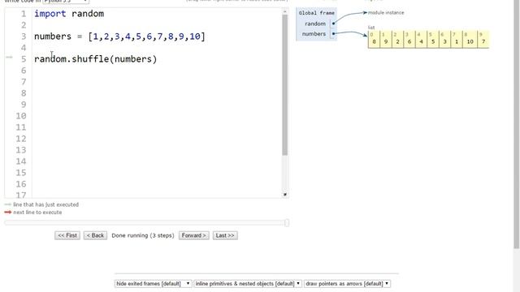
Task: Click the red next-line arrow legend icon
Action: (x=8, y=213)
